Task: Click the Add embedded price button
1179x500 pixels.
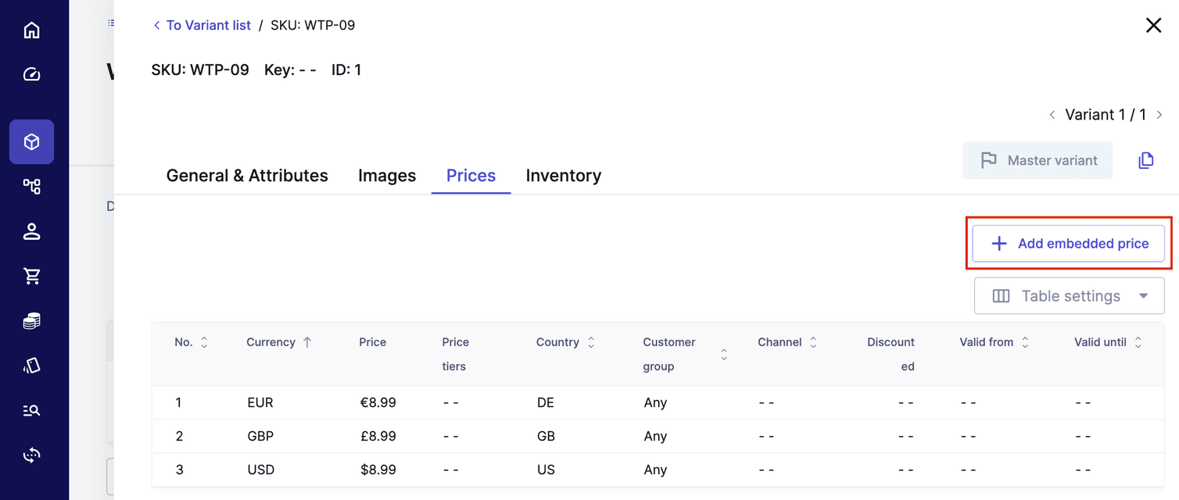Action: pos(1069,243)
